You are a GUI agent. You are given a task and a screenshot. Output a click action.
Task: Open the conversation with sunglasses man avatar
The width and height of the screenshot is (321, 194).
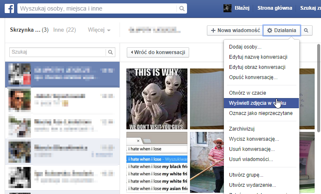point(62,100)
